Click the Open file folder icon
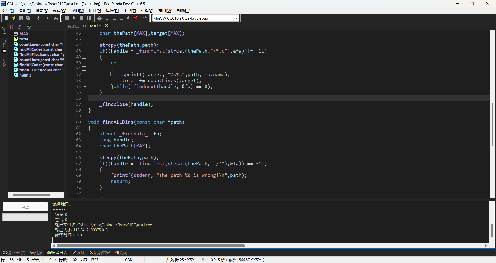This screenshot has width=496, height=263. [x=14, y=18]
